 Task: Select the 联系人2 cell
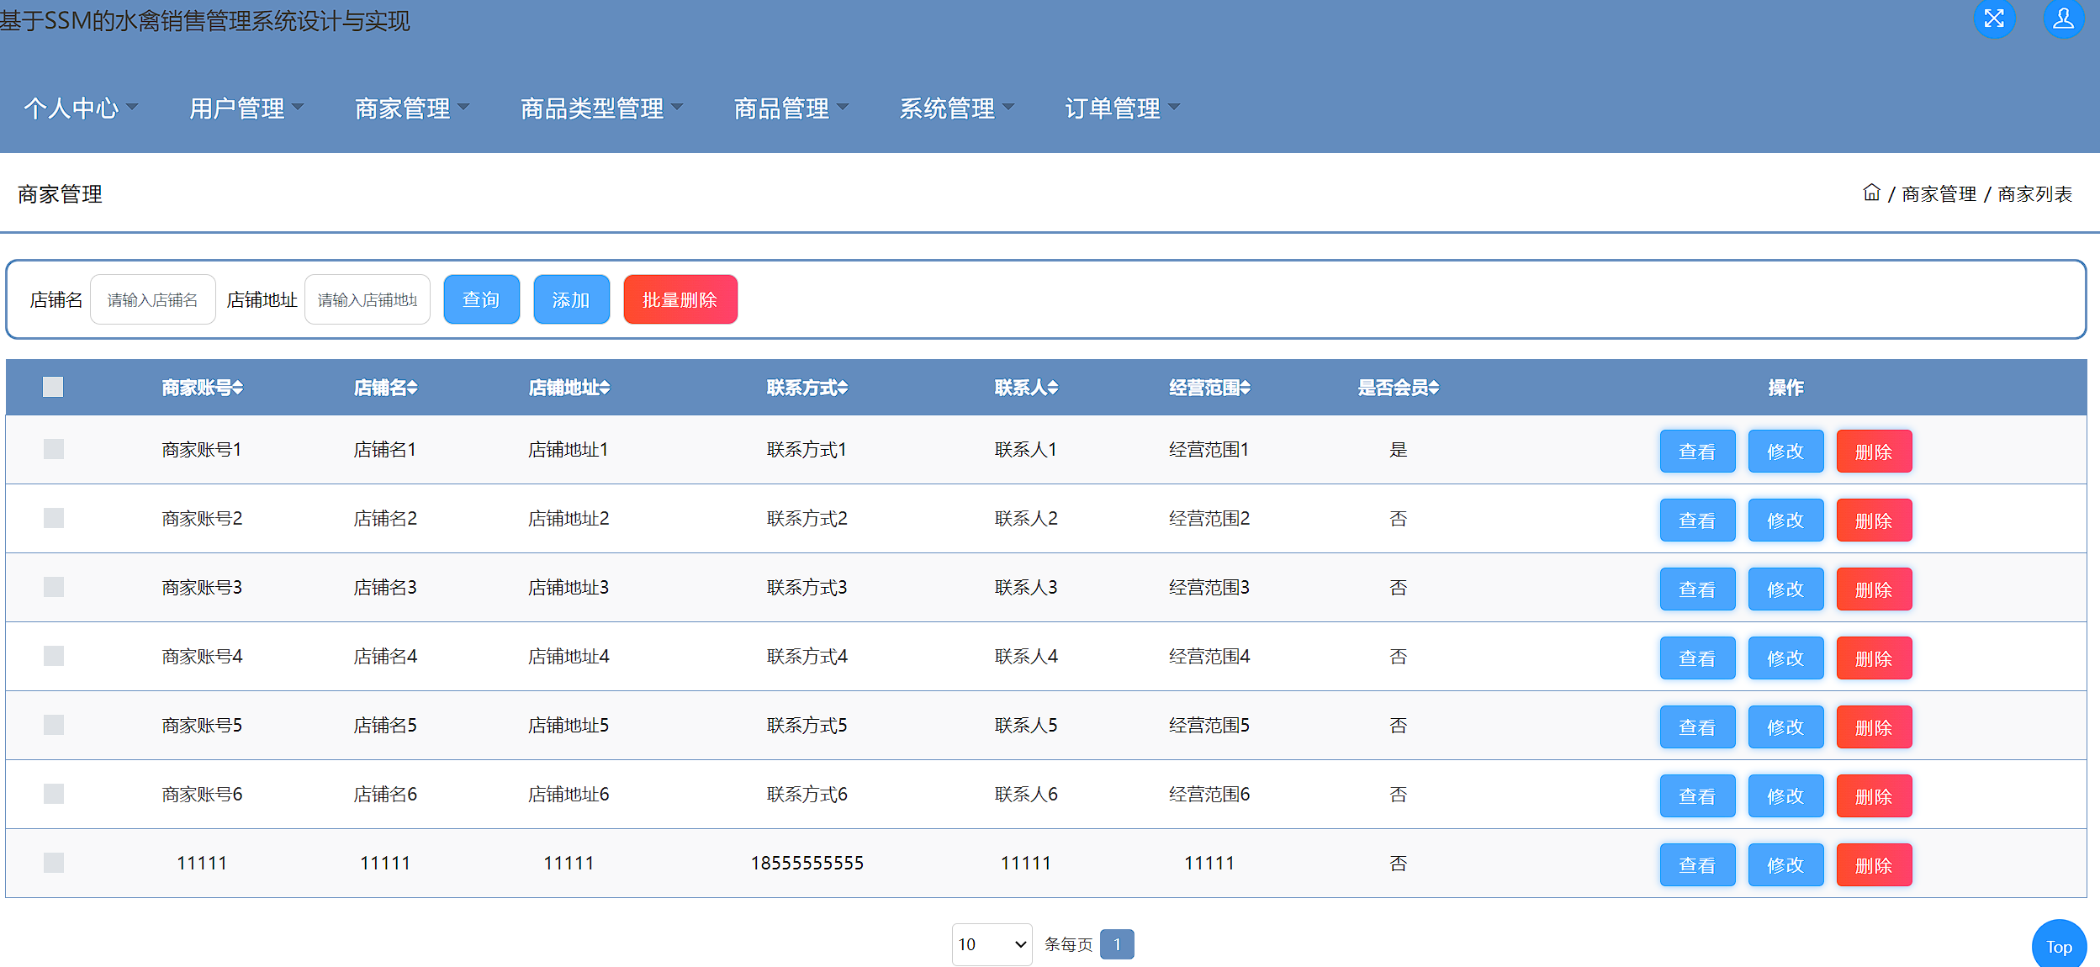1026,519
